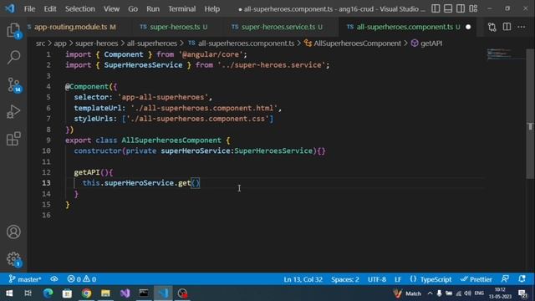
Task: Open Google Chrome from taskbar
Action: 86,293
